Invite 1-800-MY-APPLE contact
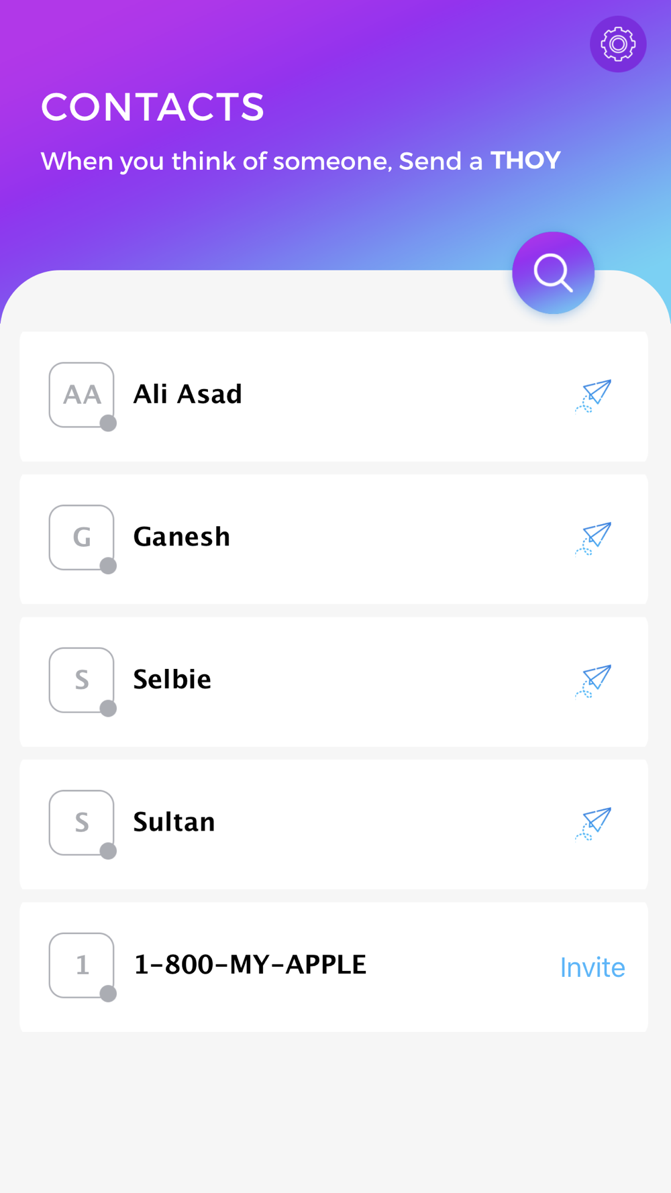Image resolution: width=671 pixels, height=1193 pixels. pos(592,967)
